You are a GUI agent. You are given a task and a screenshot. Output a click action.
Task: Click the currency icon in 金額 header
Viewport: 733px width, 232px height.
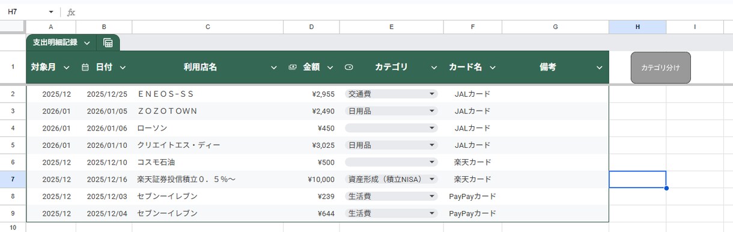(x=293, y=67)
